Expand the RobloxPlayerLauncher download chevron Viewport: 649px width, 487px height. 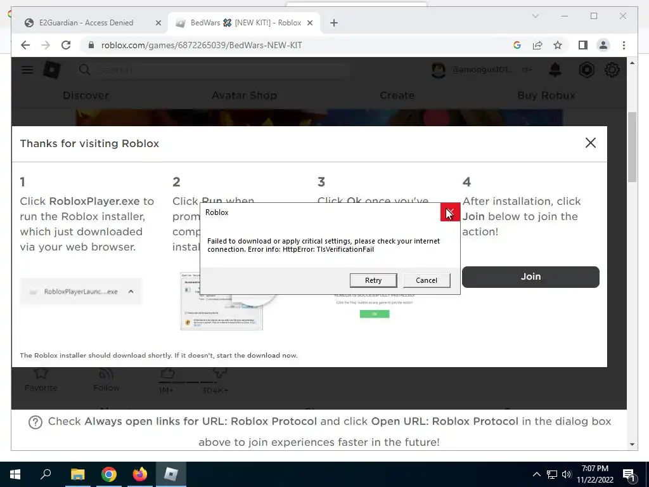(131, 292)
